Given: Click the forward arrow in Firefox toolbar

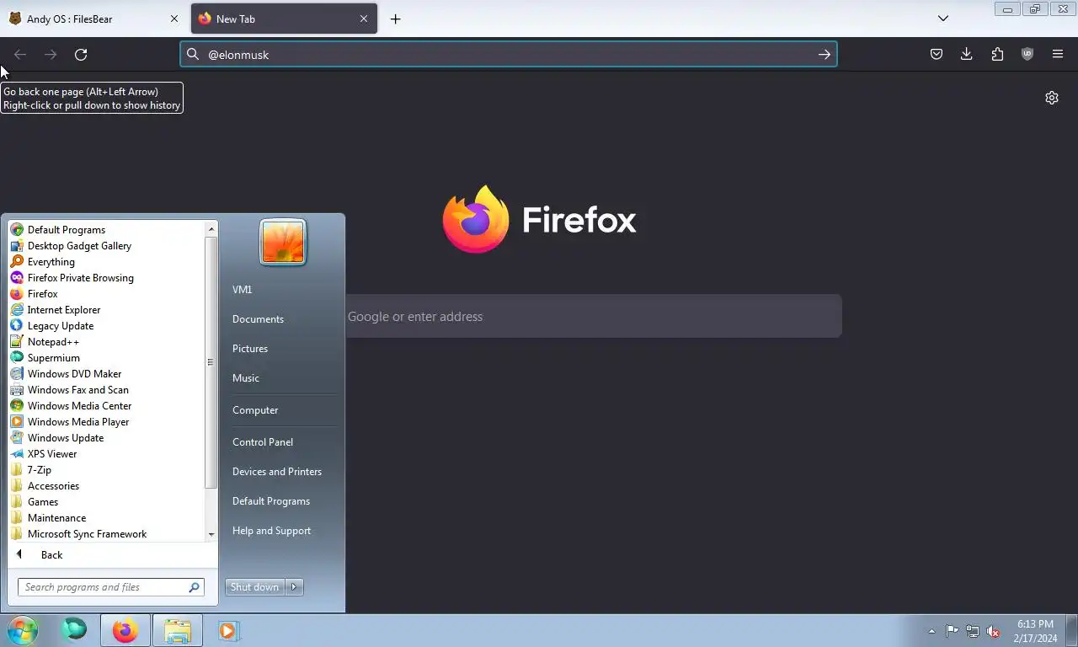Looking at the screenshot, I should pos(51,54).
